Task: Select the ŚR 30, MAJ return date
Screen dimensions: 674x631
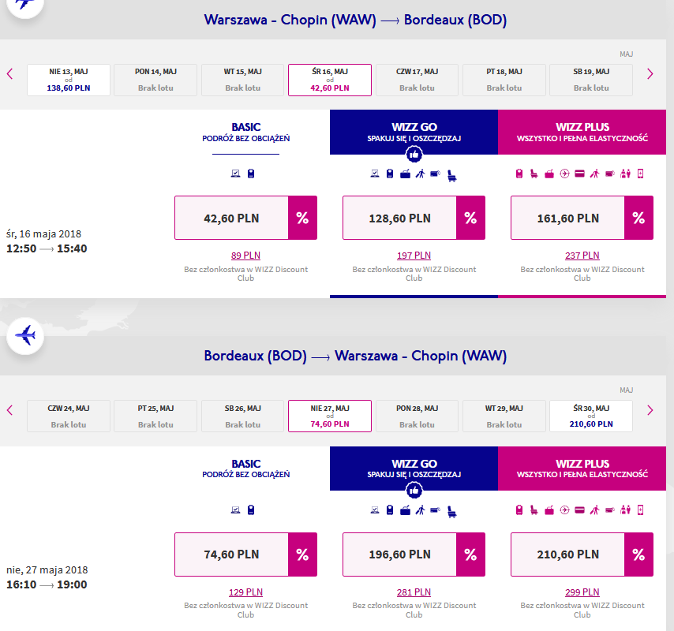Action: click(x=591, y=416)
